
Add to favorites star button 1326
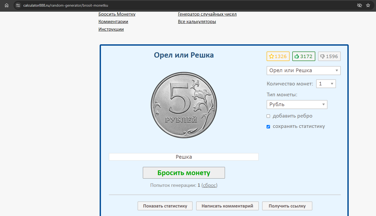[x=278, y=56]
